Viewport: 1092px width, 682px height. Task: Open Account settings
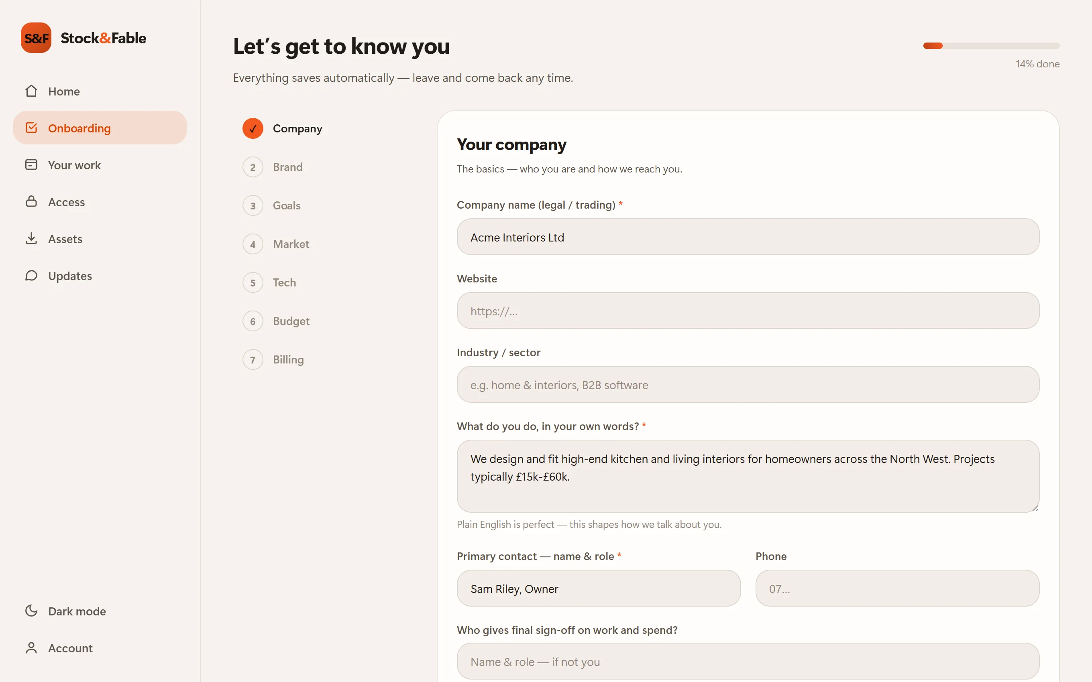pyautogui.click(x=100, y=648)
